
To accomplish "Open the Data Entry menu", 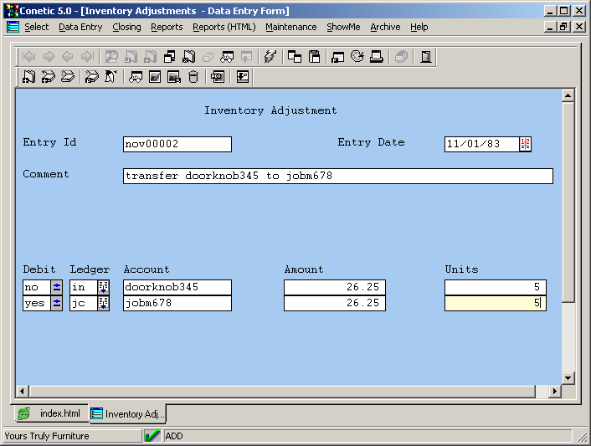I will (80, 27).
